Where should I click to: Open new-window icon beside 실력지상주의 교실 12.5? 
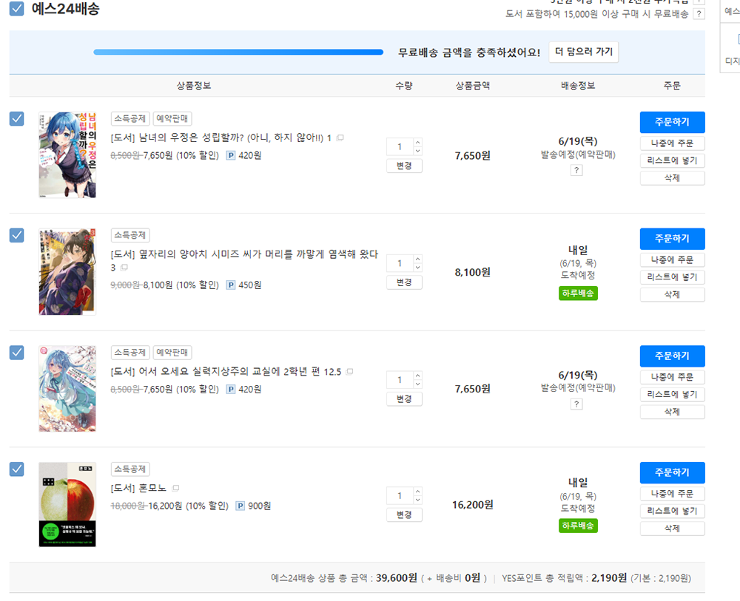click(349, 371)
